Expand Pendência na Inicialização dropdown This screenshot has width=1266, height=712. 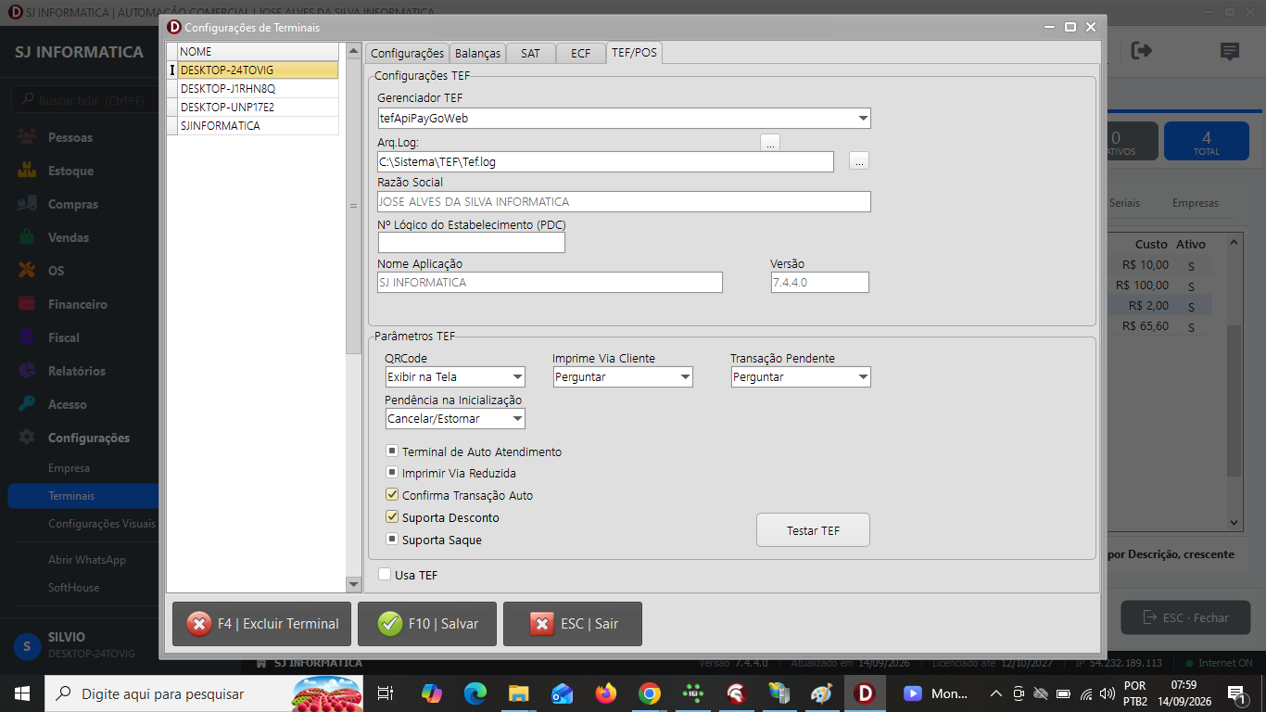click(517, 419)
